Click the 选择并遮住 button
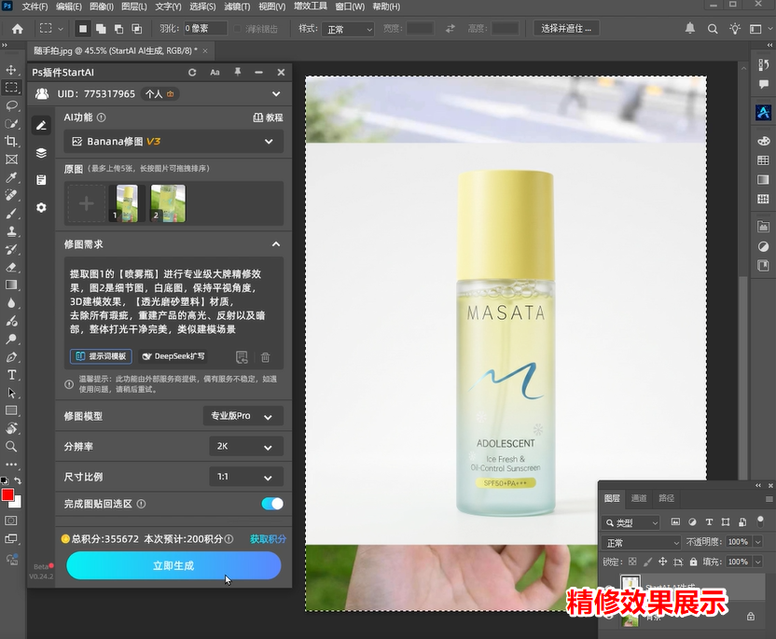Screen dimensions: 776x639 pos(566,29)
